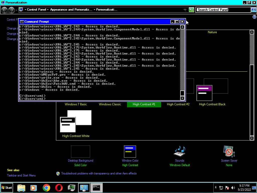Select the High Contrast Black theme thumbnail

coord(212,90)
